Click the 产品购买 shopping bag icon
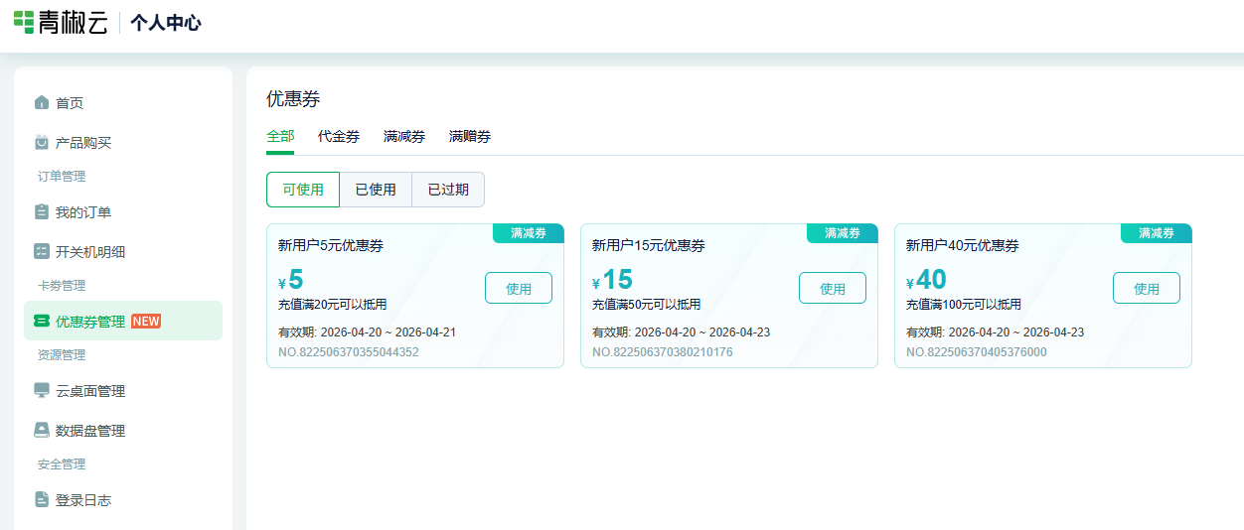1244x530 pixels. tap(42, 143)
